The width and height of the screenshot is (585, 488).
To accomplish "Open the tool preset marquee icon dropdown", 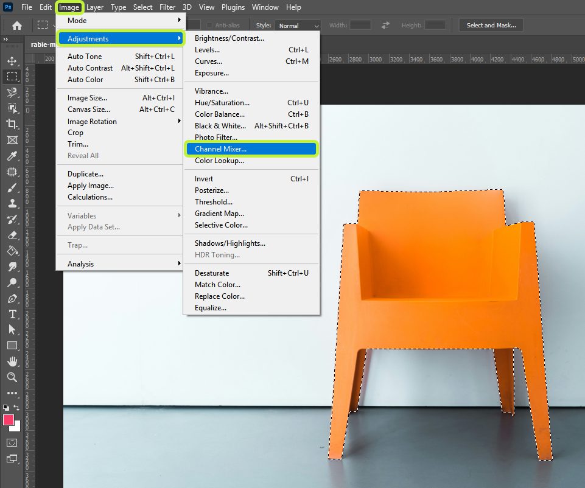I will click(45, 25).
